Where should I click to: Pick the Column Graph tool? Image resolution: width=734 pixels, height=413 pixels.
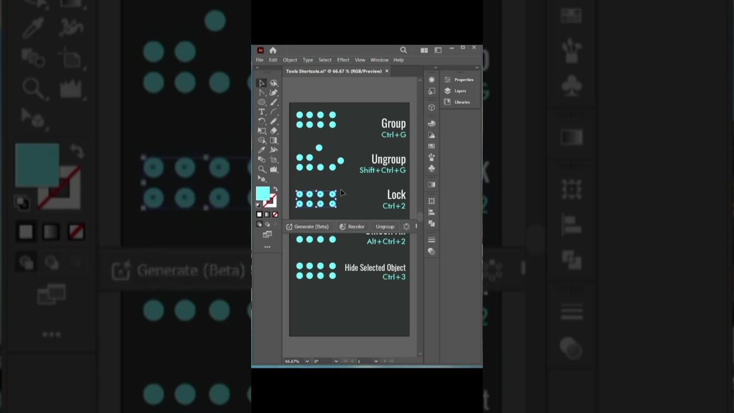click(x=274, y=169)
